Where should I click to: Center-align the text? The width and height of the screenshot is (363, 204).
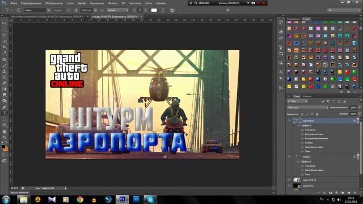[140, 10]
